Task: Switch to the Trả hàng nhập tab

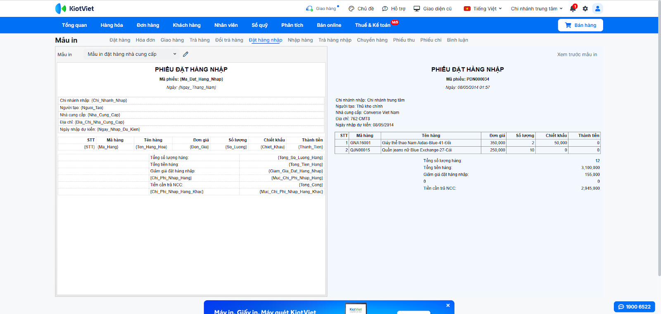Action: pos(335,40)
